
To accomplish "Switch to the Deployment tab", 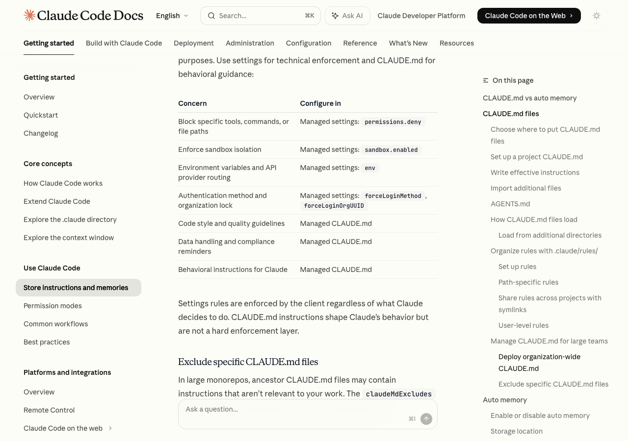I will point(194,43).
